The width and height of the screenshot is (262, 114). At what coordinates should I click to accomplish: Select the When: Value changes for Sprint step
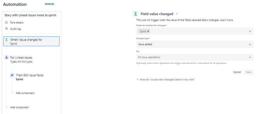[31, 41]
